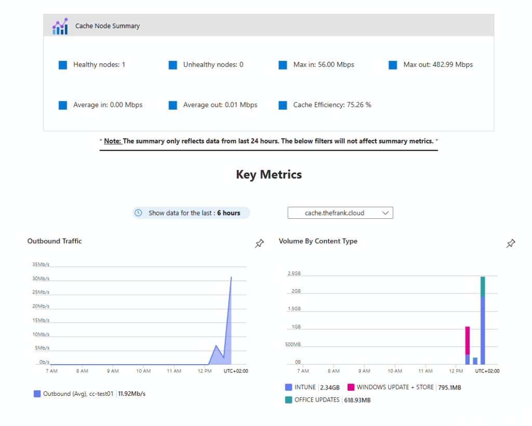Image resolution: width=532 pixels, height=426 pixels.
Task: Click the Cache Node Summary chart icon
Action: tap(60, 26)
